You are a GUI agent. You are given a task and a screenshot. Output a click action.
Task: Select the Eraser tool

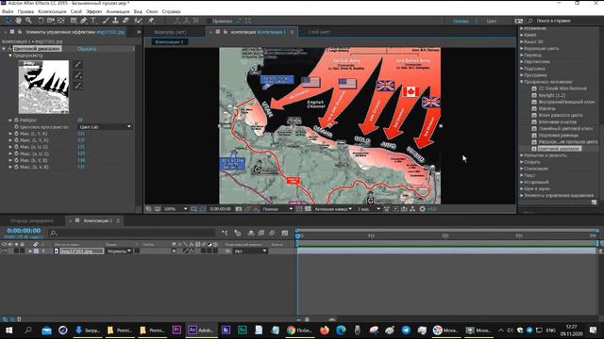126,21
